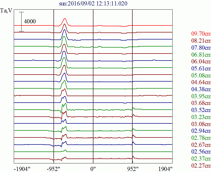Click the 0" x-axis tick label
The width and height of the screenshot is (211, 172).
(93, 169)
